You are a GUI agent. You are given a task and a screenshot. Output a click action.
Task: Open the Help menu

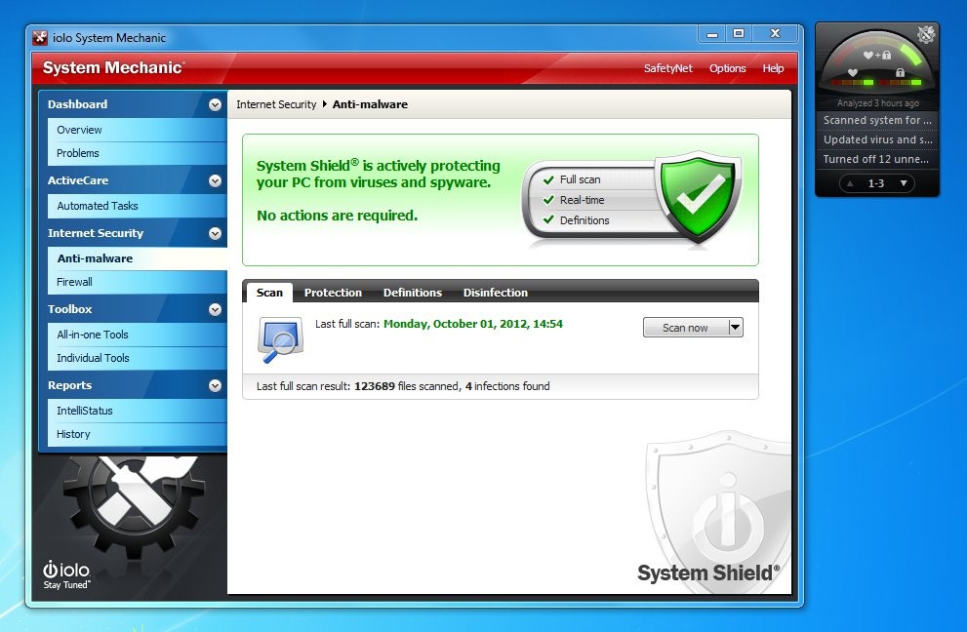(773, 68)
